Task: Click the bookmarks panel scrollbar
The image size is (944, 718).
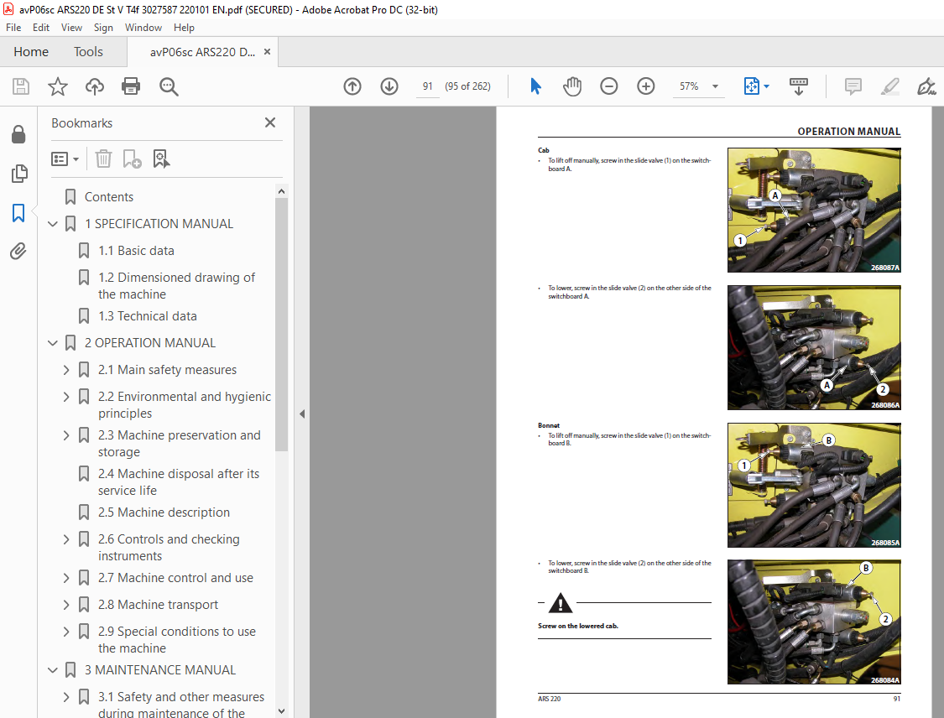Action: 281,324
